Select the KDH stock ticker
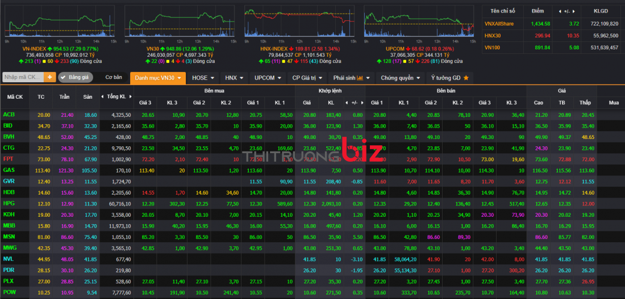This screenshot has width=625, height=299. point(9,214)
